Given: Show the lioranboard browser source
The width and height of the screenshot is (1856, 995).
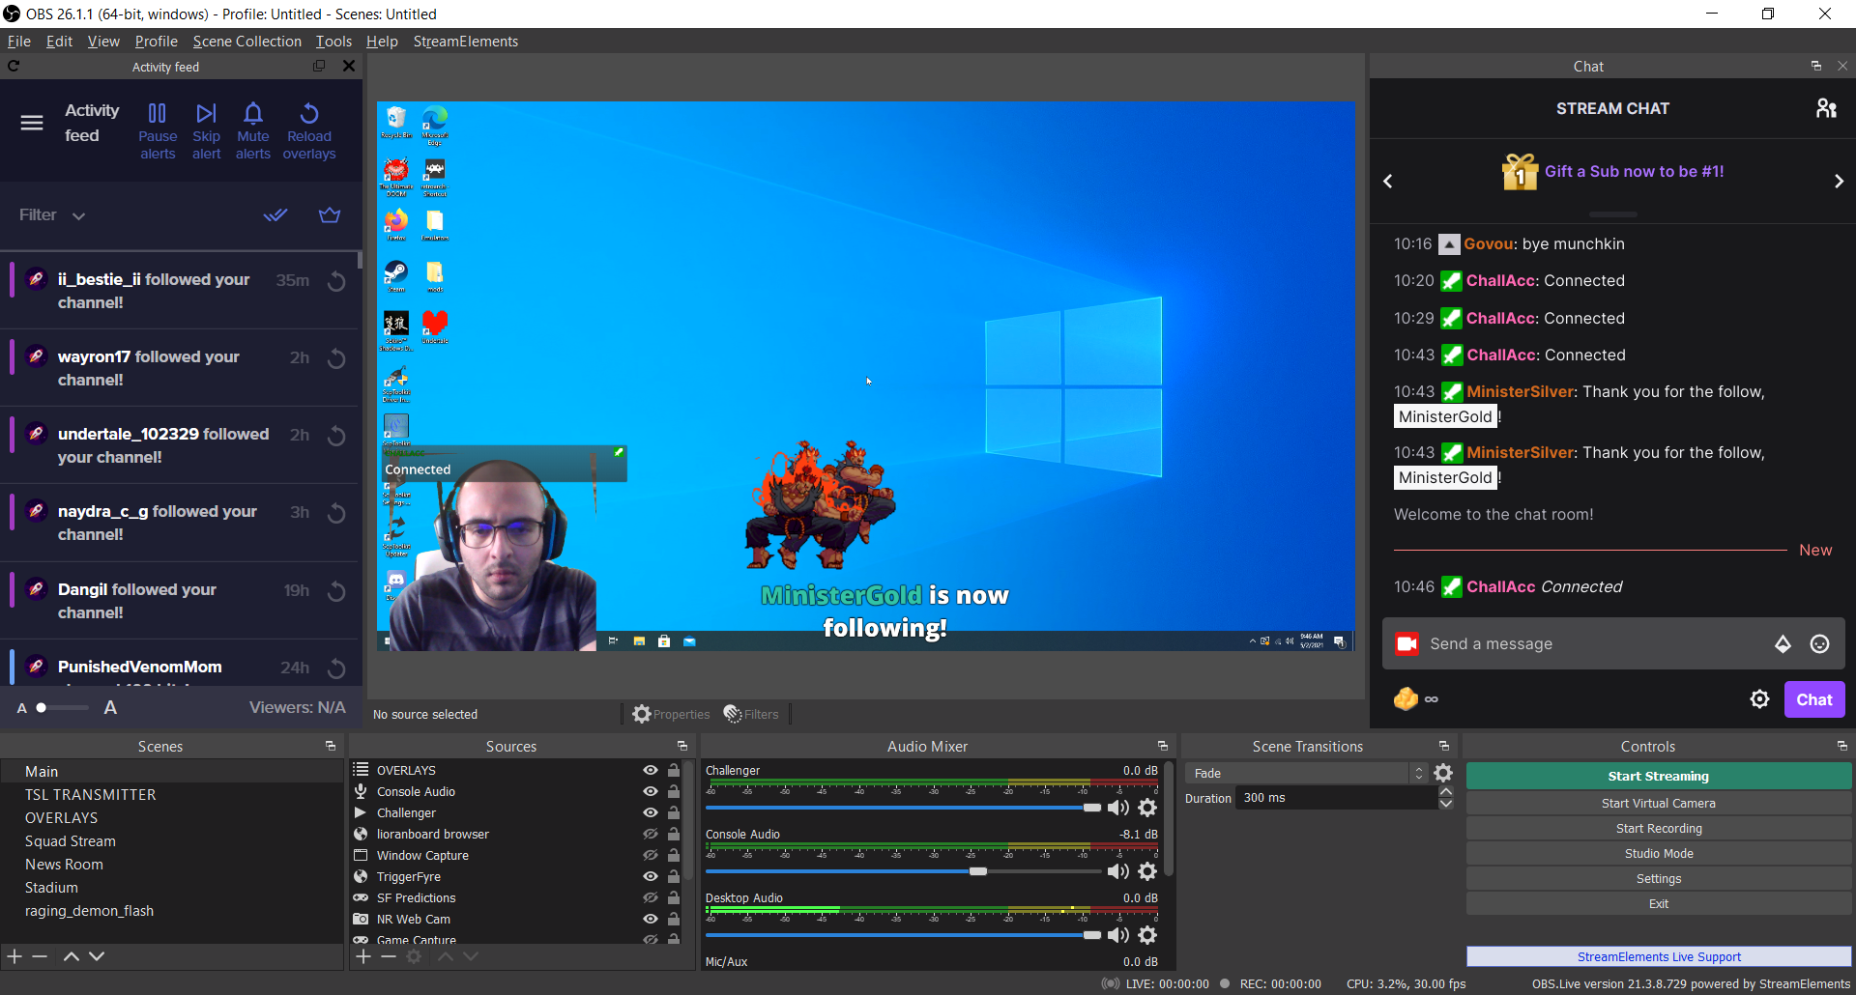Looking at the screenshot, I should click(x=649, y=834).
